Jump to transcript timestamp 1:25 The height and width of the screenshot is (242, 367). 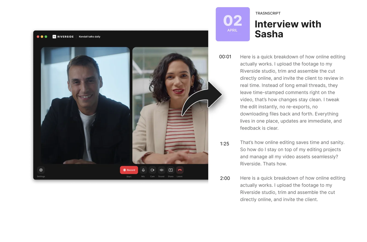coord(225,144)
